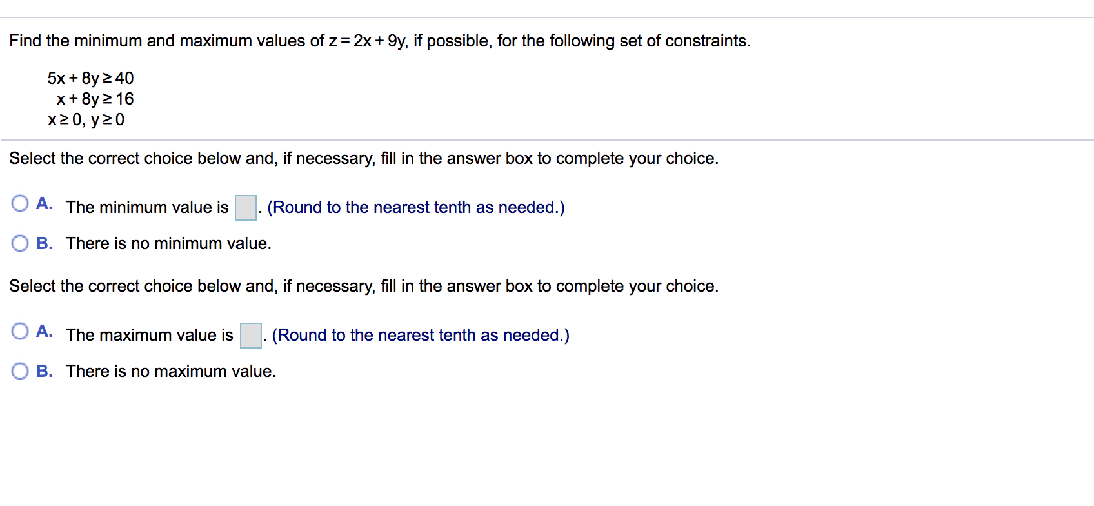
Task: Click the unselected radio circle next to A
Action: (x=20, y=203)
